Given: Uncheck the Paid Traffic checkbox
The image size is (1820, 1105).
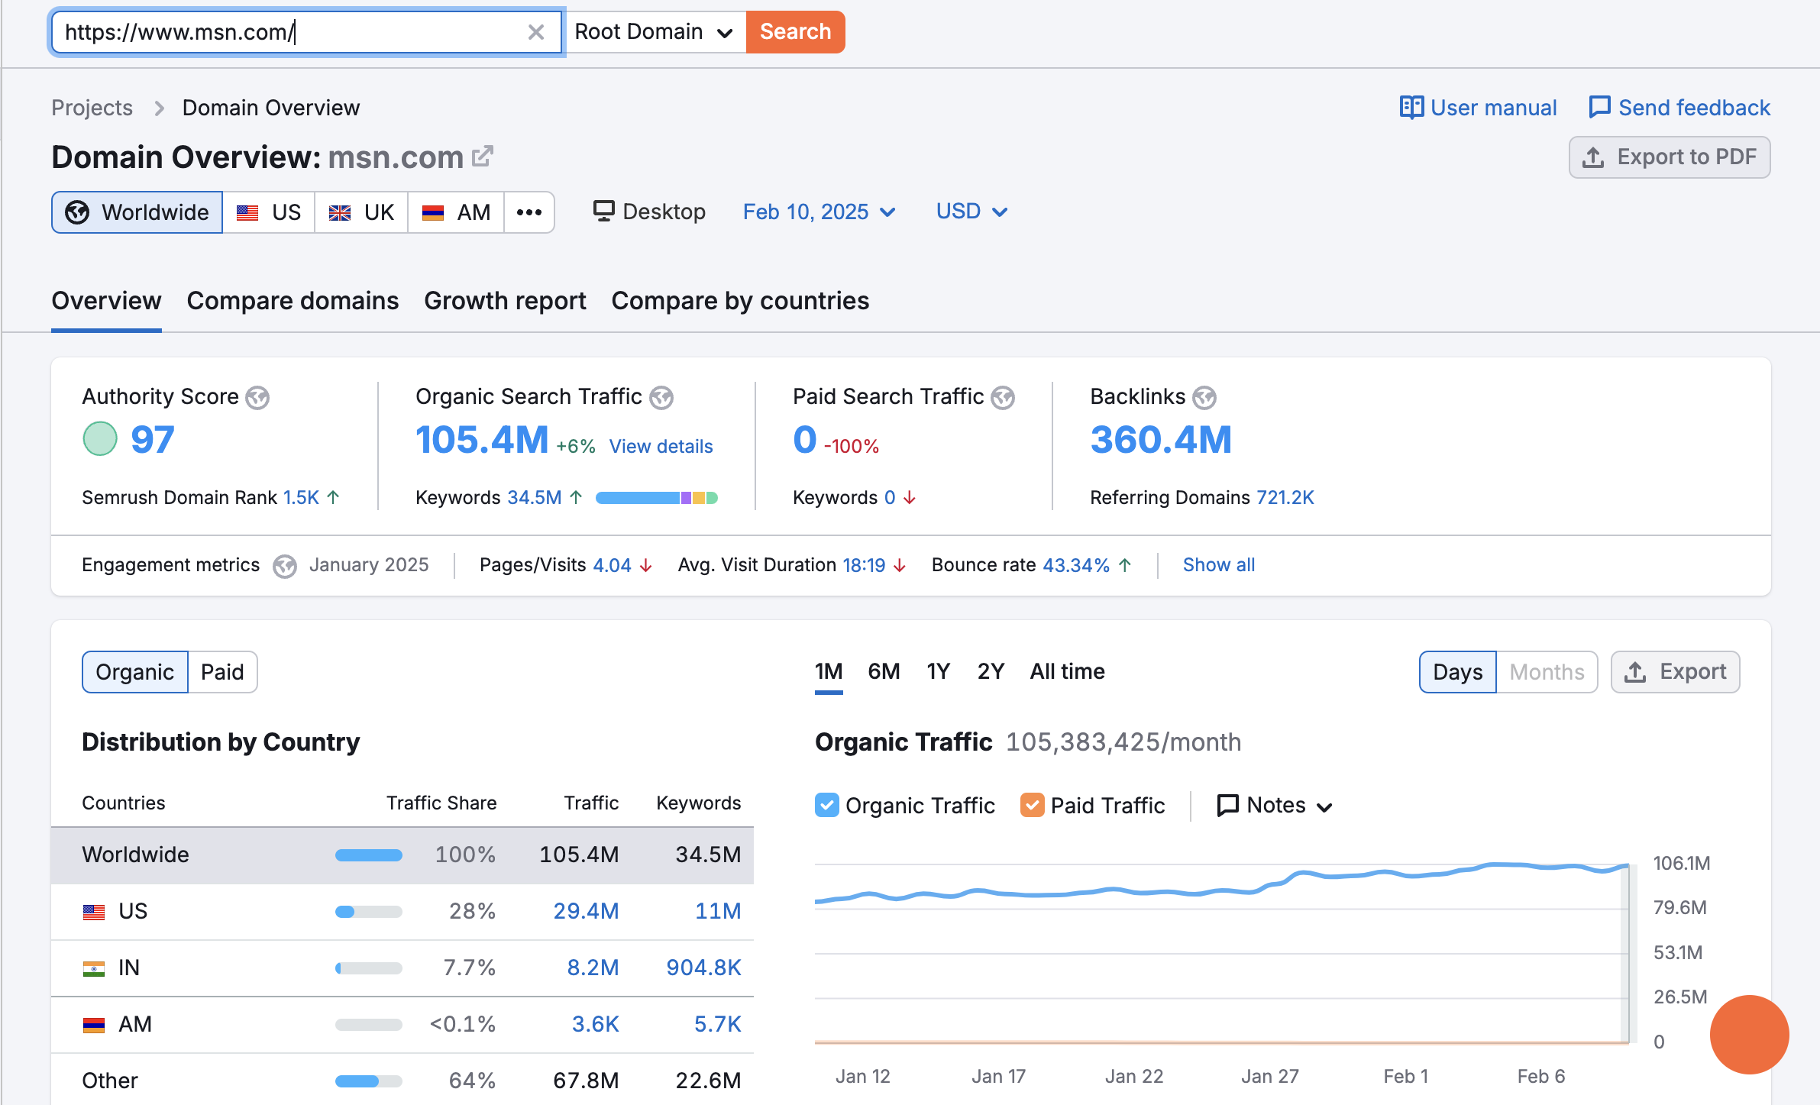Looking at the screenshot, I should pyautogui.click(x=1032, y=806).
